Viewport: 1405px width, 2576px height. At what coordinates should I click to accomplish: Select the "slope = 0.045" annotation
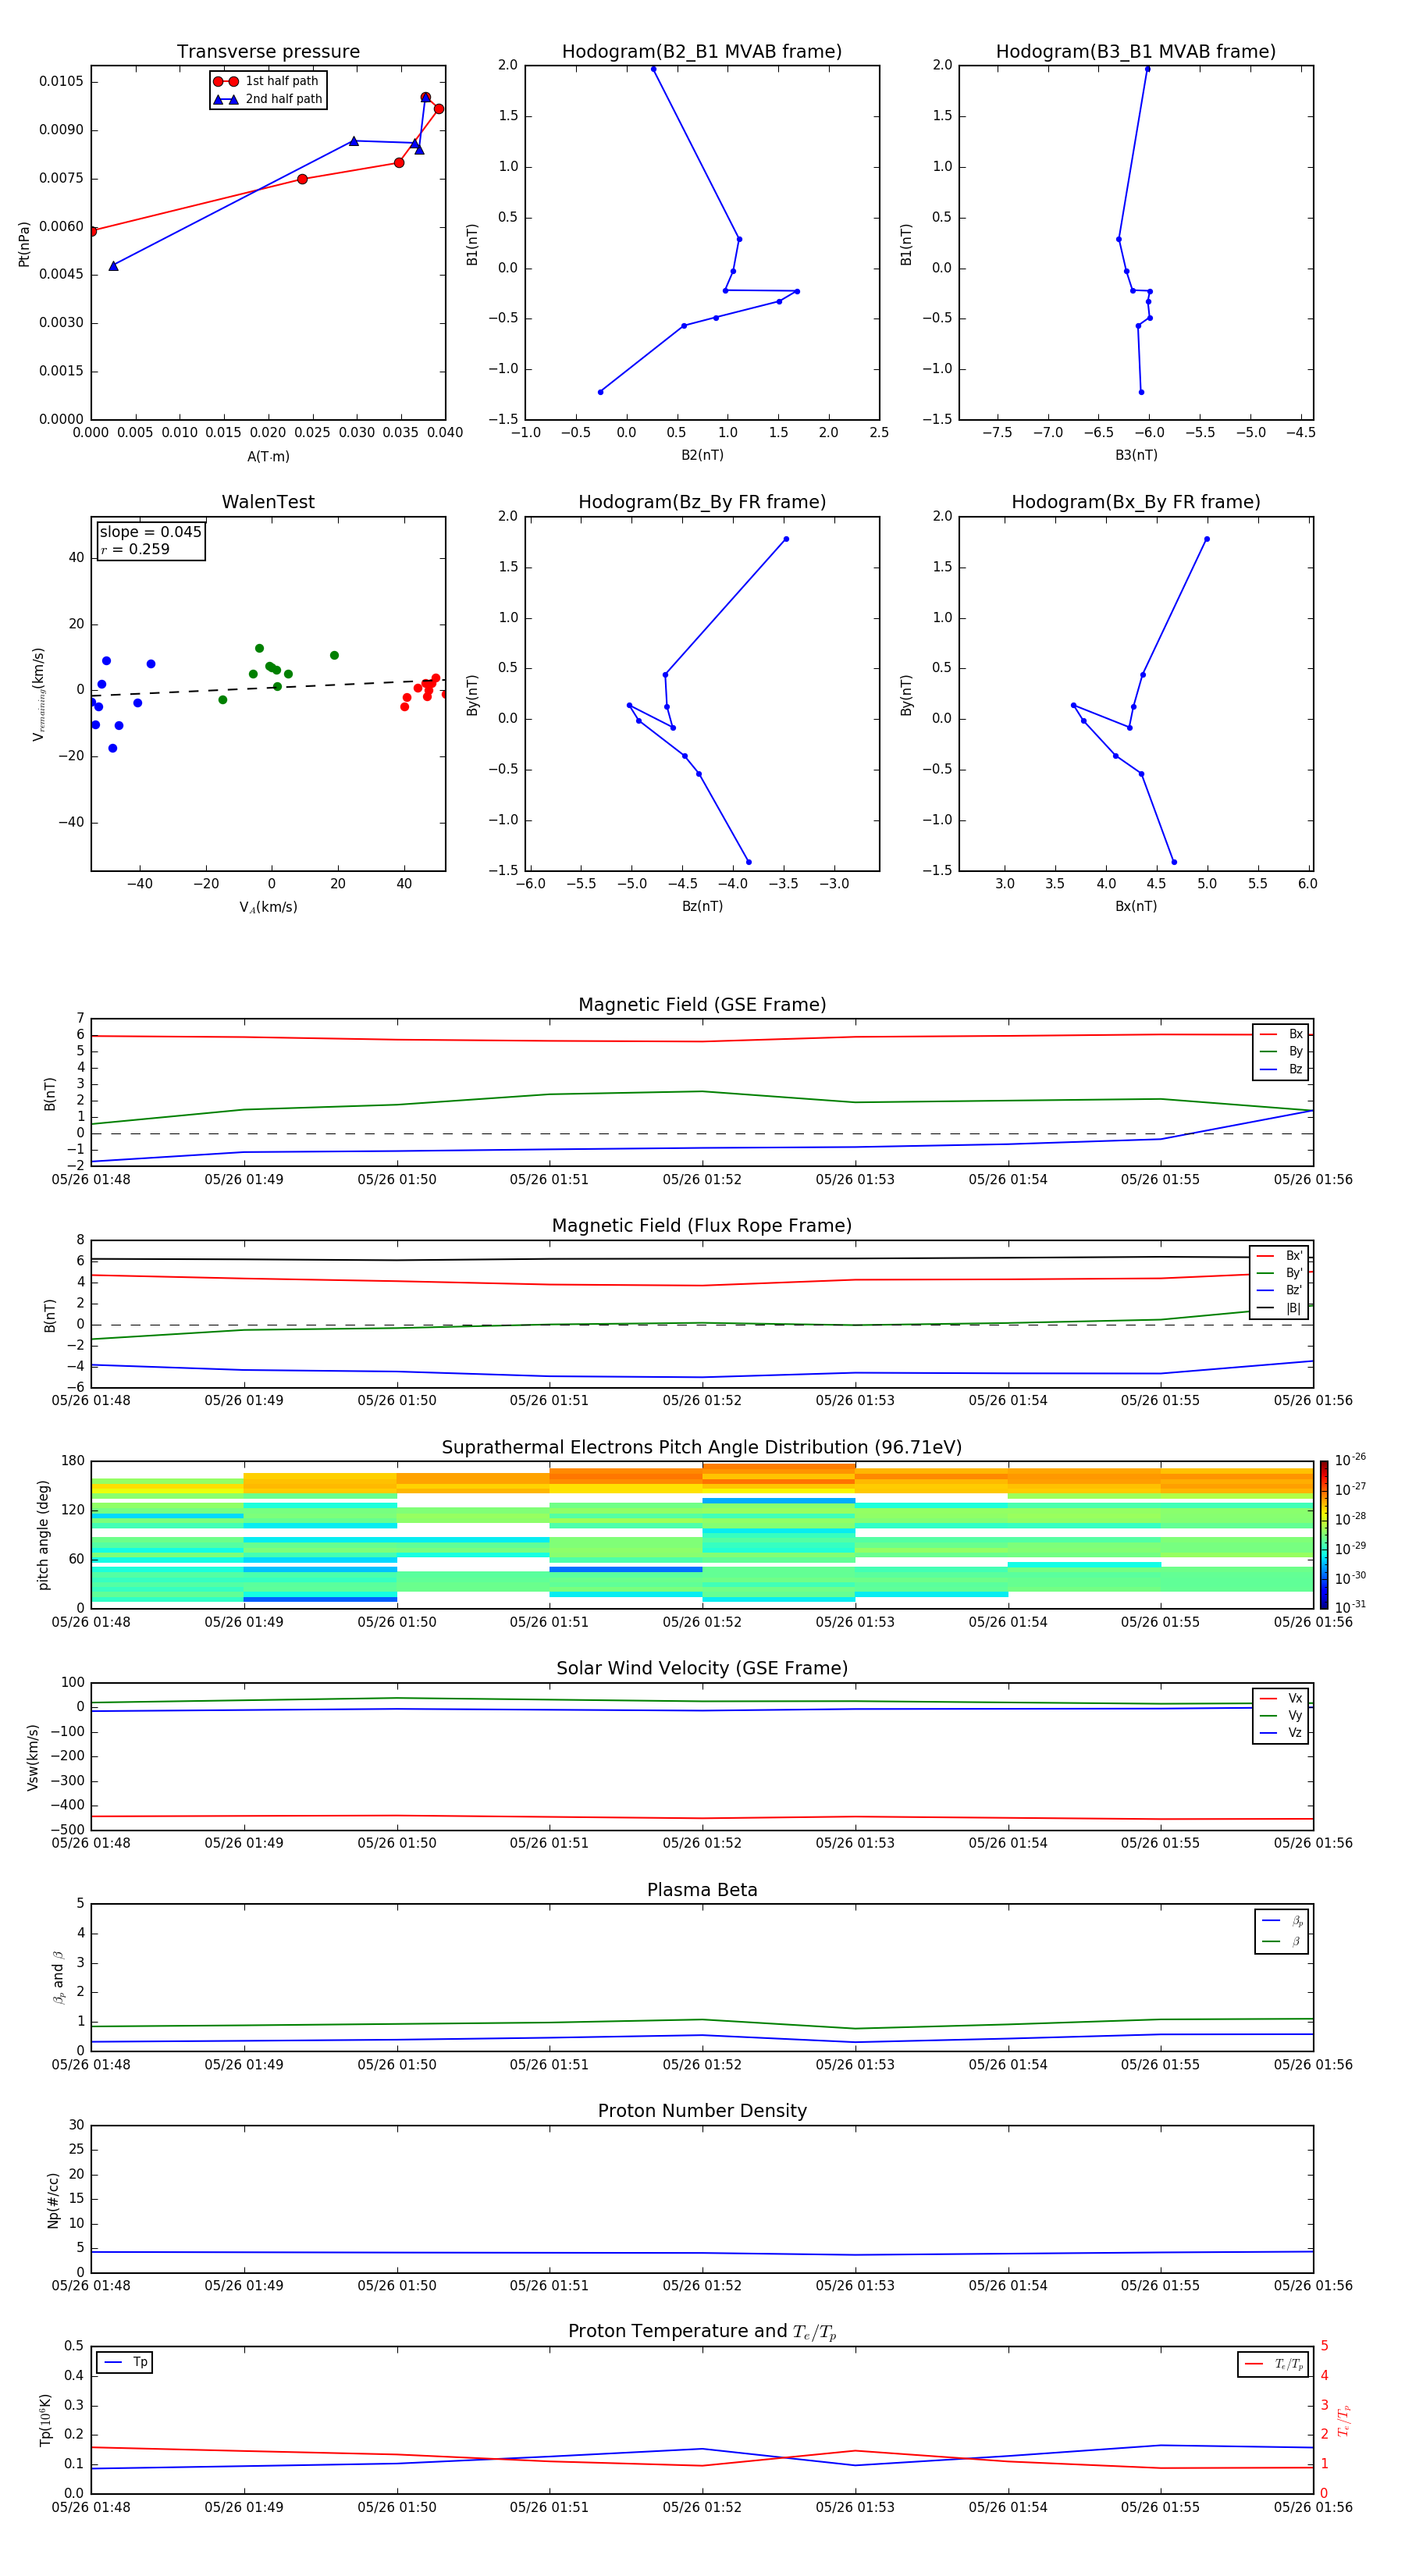tap(150, 532)
